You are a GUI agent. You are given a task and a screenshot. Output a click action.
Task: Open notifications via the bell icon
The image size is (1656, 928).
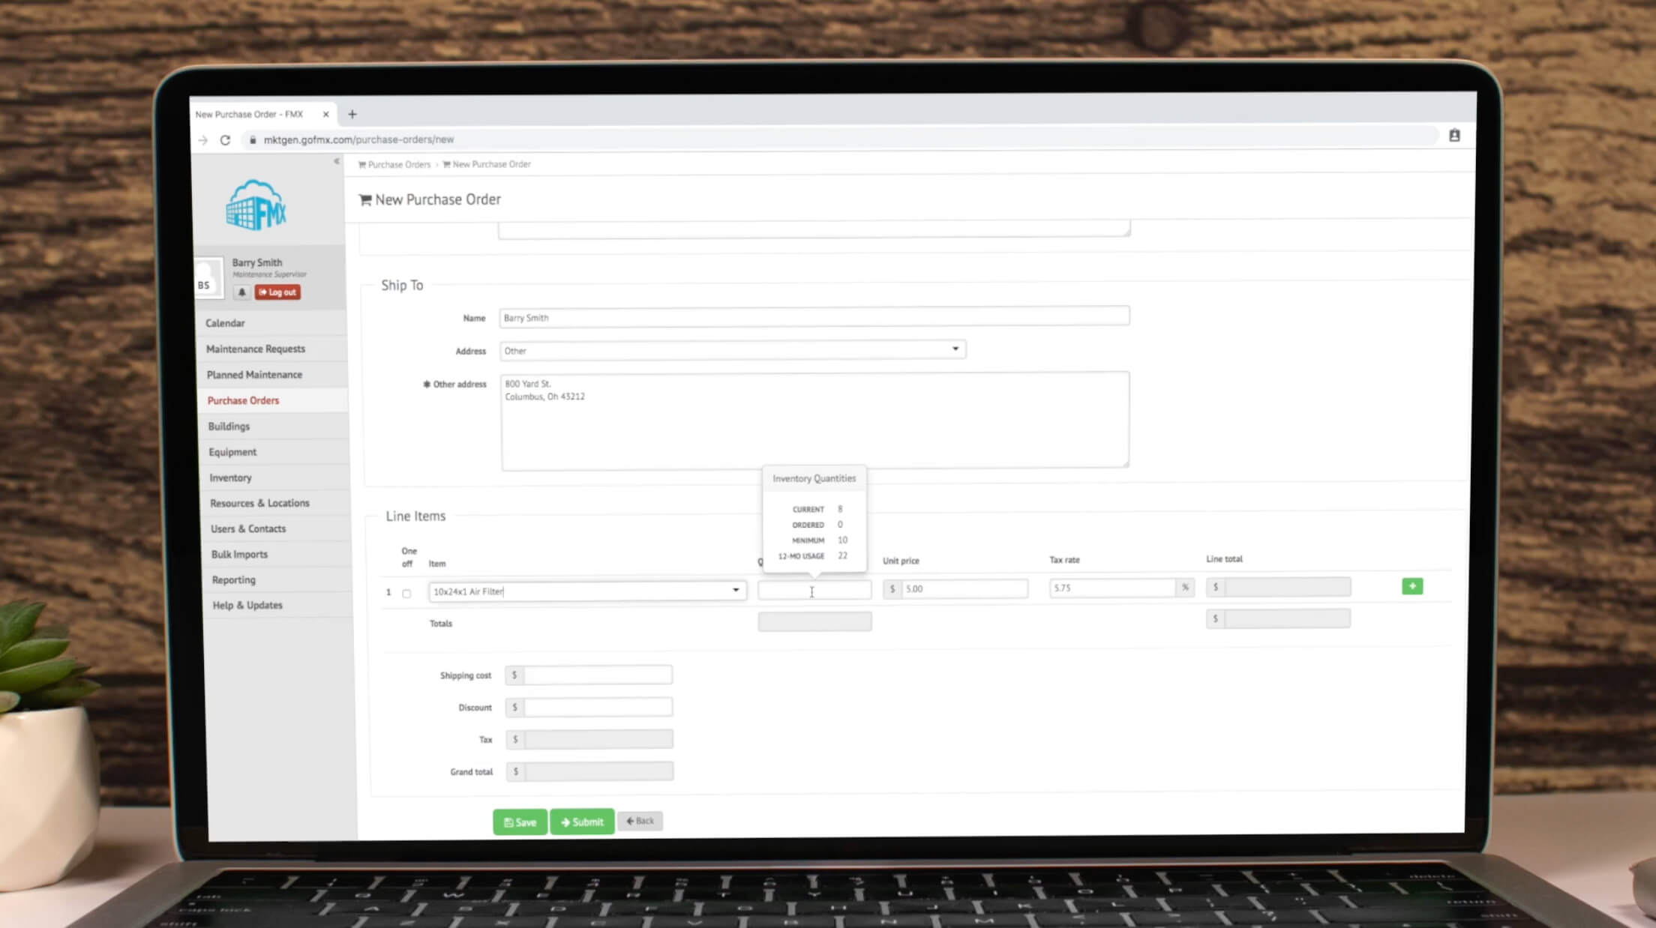pyautogui.click(x=241, y=292)
